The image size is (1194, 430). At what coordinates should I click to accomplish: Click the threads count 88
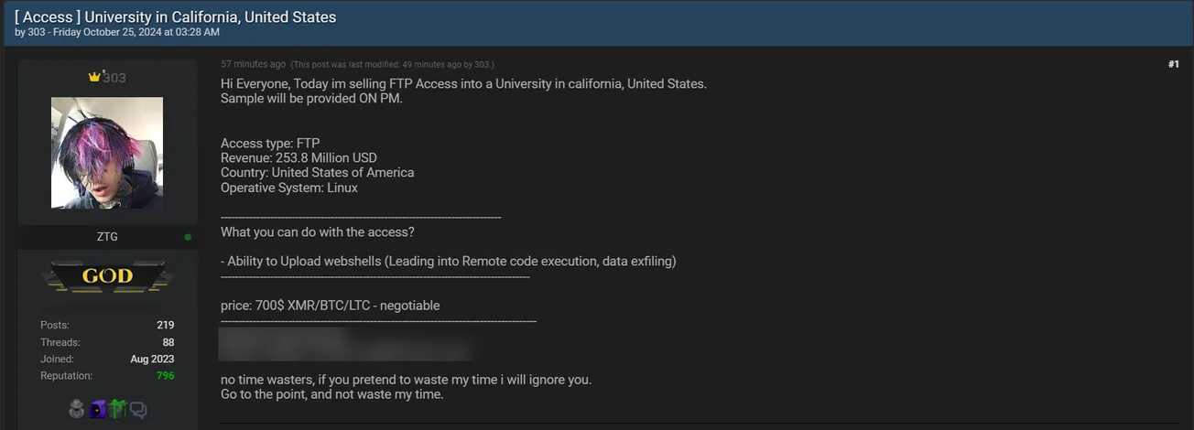pos(168,342)
